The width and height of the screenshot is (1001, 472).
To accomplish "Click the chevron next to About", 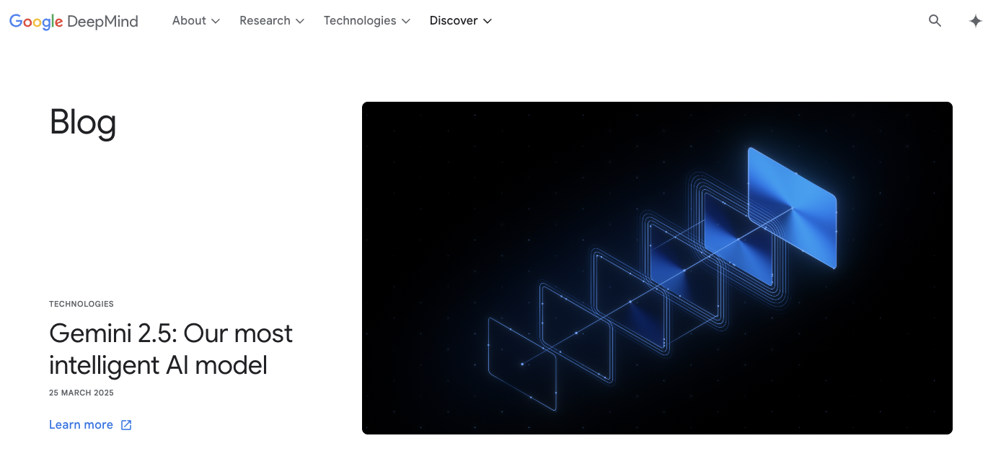I will [215, 22].
